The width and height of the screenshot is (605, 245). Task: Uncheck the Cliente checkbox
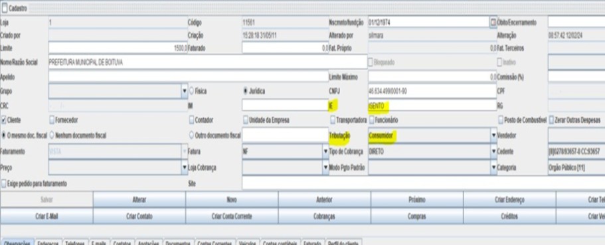tap(4, 120)
